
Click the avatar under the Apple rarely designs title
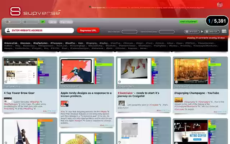point(65,104)
